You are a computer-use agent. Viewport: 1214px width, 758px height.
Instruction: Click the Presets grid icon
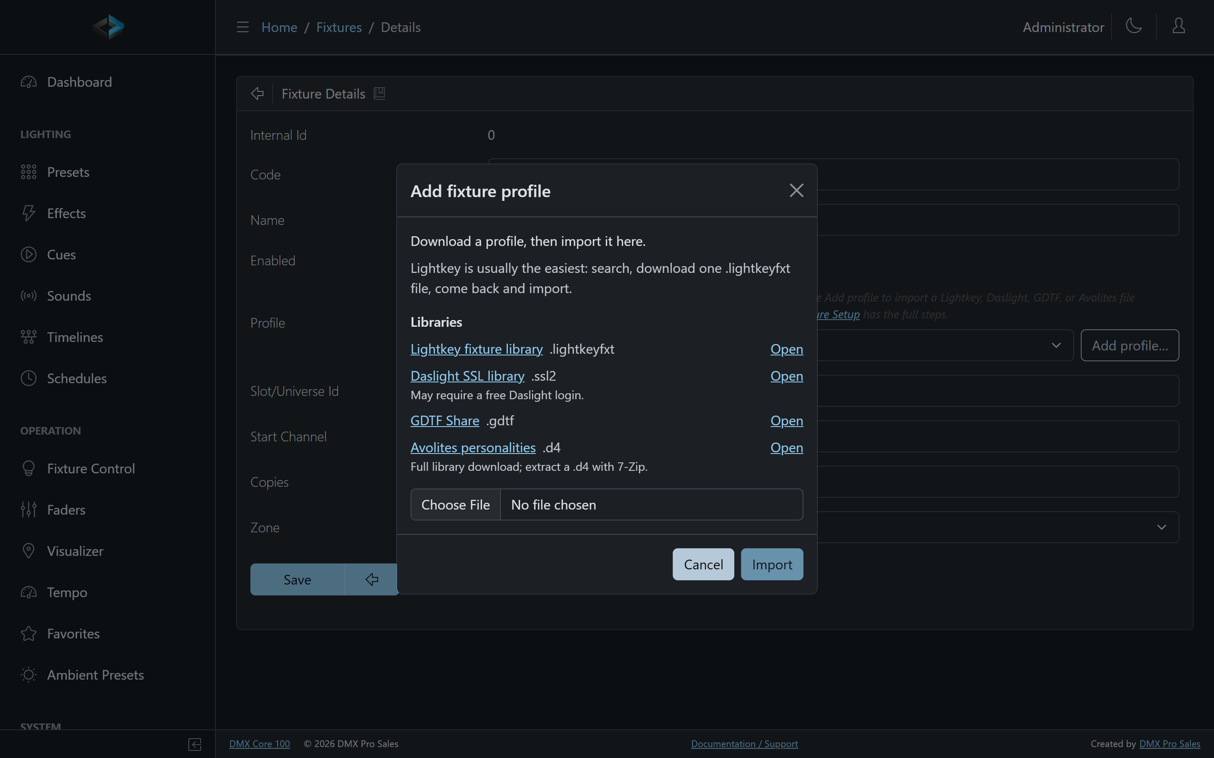click(x=29, y=172)
